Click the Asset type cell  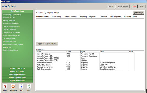83,58
